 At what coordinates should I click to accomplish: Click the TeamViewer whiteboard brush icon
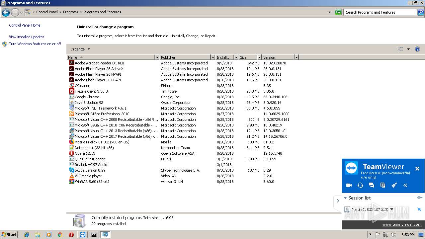coord(394,185)
